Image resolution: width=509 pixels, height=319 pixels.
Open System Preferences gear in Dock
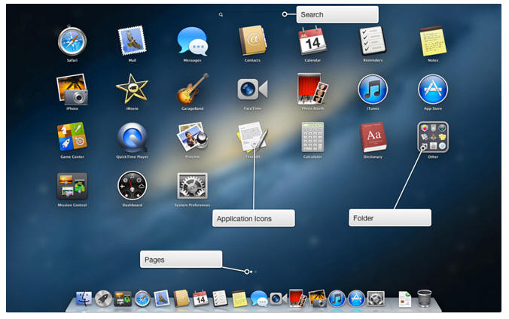(376, 299)
